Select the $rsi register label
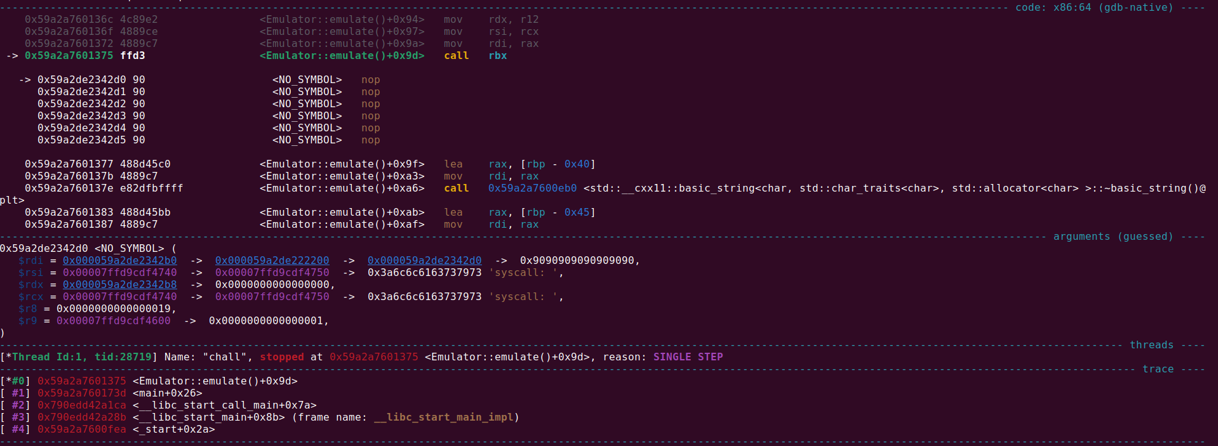Viewport: 1218px width, 446px height. pos(31,273)
